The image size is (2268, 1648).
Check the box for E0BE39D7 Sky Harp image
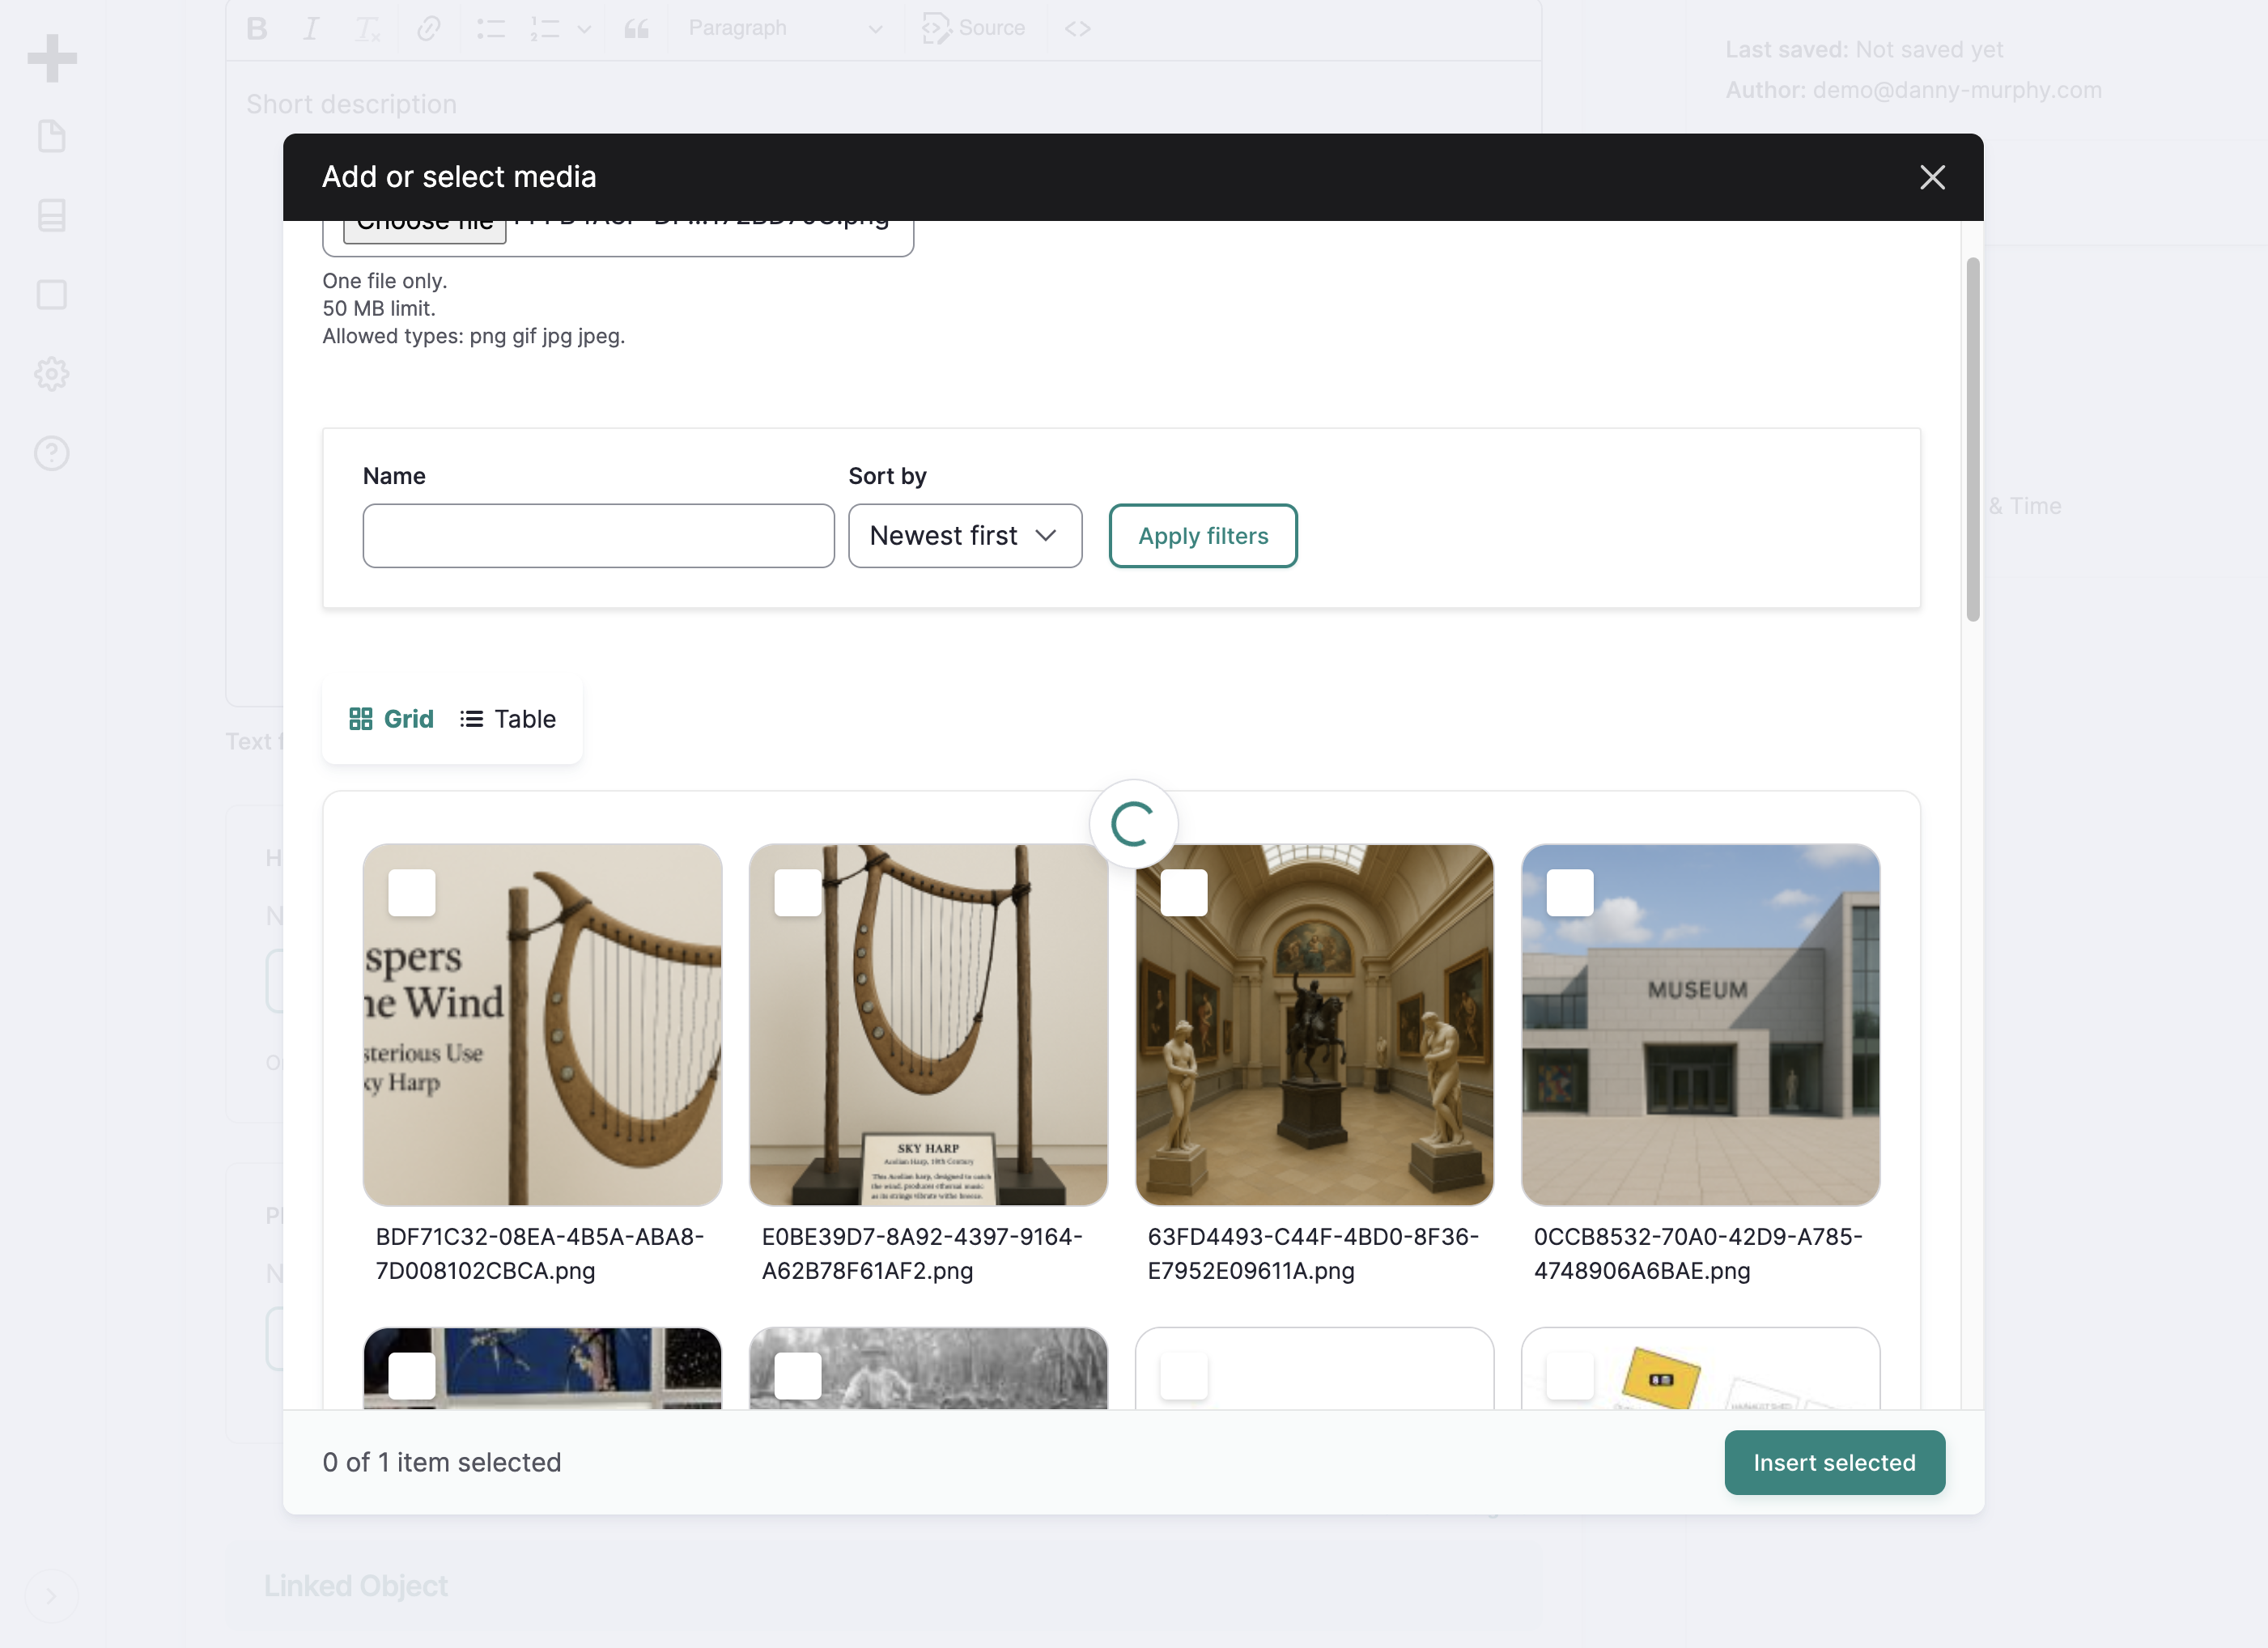[798, 892]
